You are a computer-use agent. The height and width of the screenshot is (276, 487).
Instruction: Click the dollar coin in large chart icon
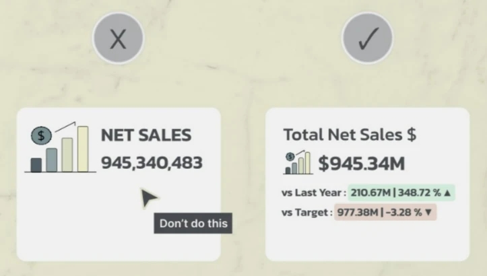[x=41, y=136]
